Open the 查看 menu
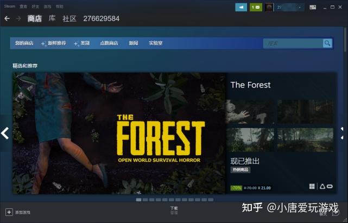Viewport: 348px width, 223px height. point(23,7)
